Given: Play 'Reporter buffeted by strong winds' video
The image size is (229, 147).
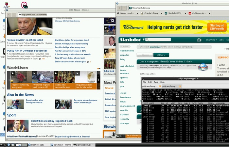Looking at the screenshot, I should (13, 73).
